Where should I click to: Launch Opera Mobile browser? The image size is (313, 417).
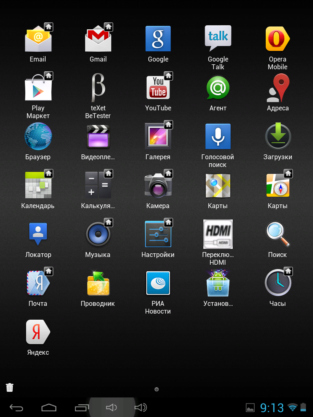click(278, 39)
